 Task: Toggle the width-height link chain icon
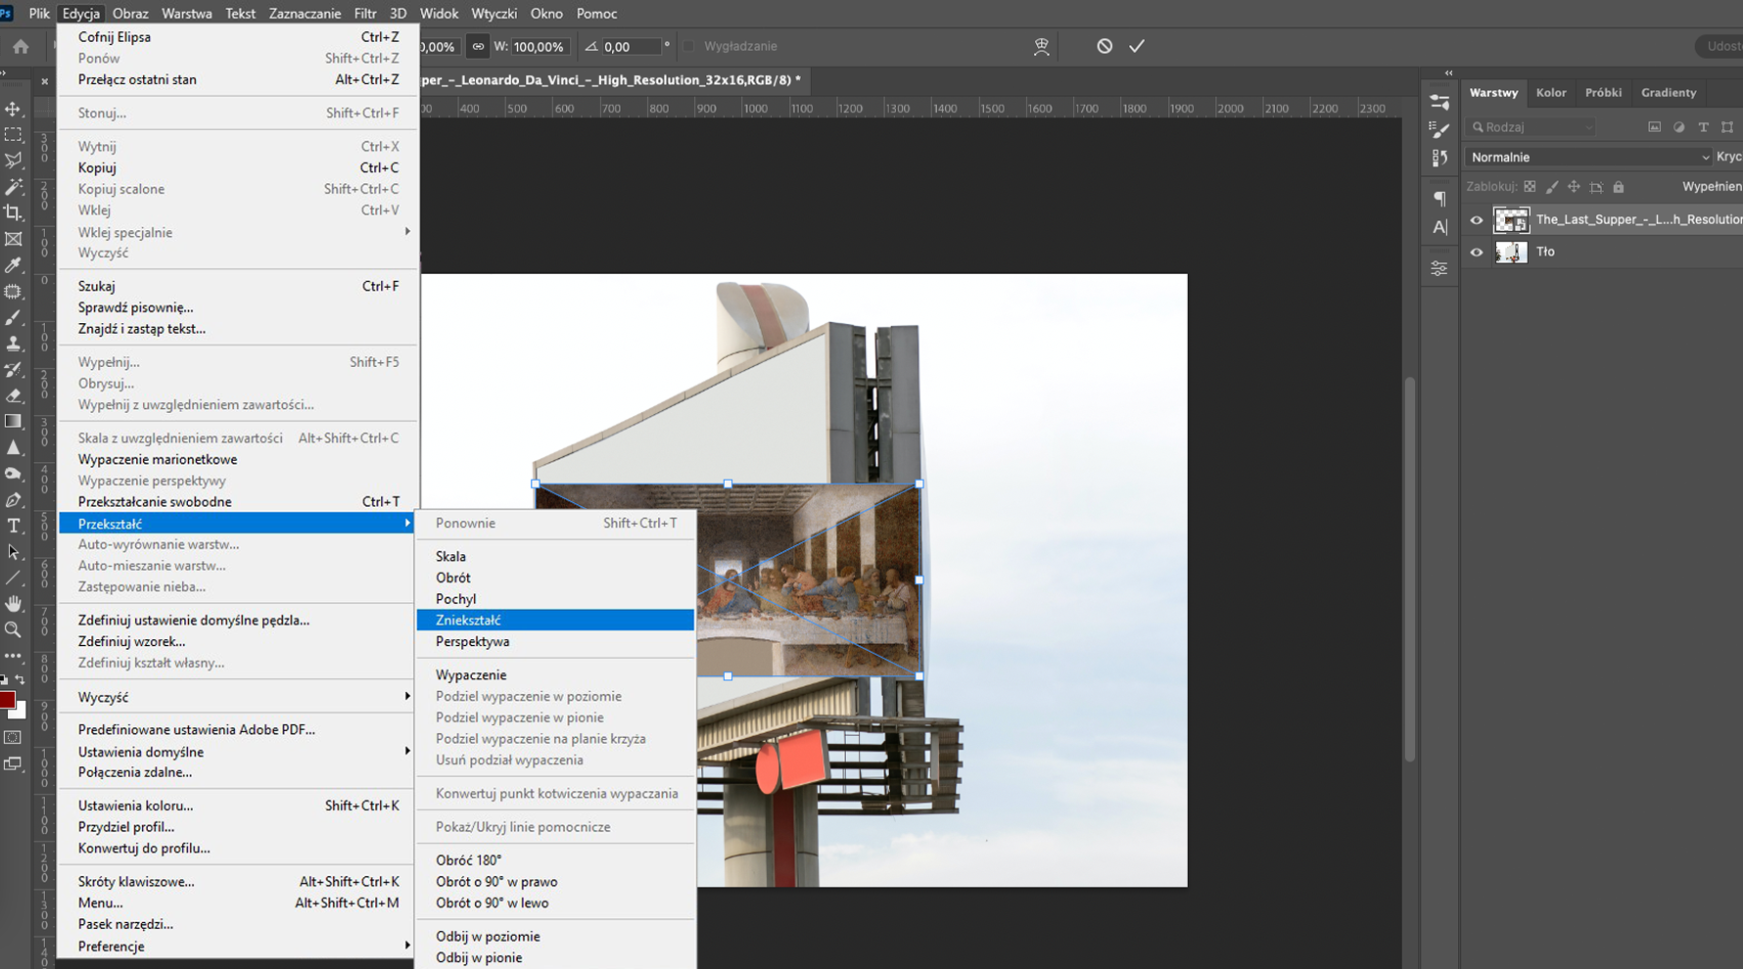478,46
